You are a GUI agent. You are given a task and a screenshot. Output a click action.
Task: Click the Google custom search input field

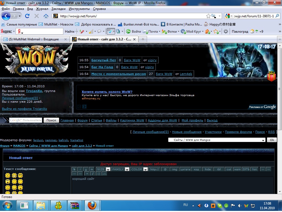tap(26, 120)
